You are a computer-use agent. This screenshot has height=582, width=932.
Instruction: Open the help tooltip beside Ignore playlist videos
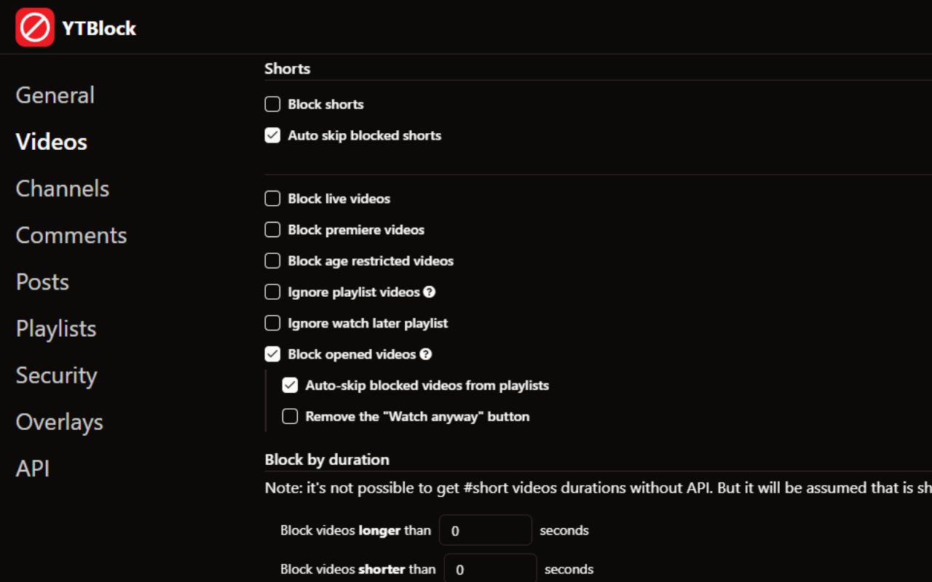click(x=430, y=292)
